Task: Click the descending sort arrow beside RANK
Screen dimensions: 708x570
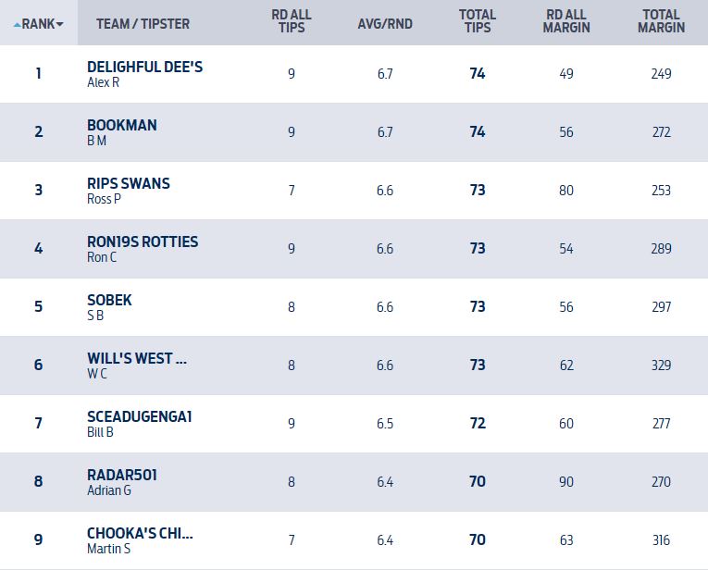Action: coord(61,24)
